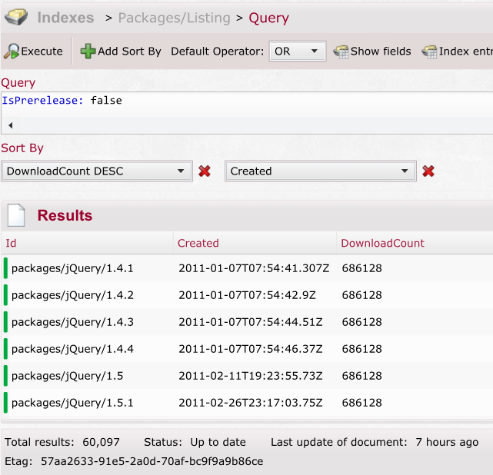The image size is (493, 475).
Task: Run the query with Execute
Action: tap(33, 51)
